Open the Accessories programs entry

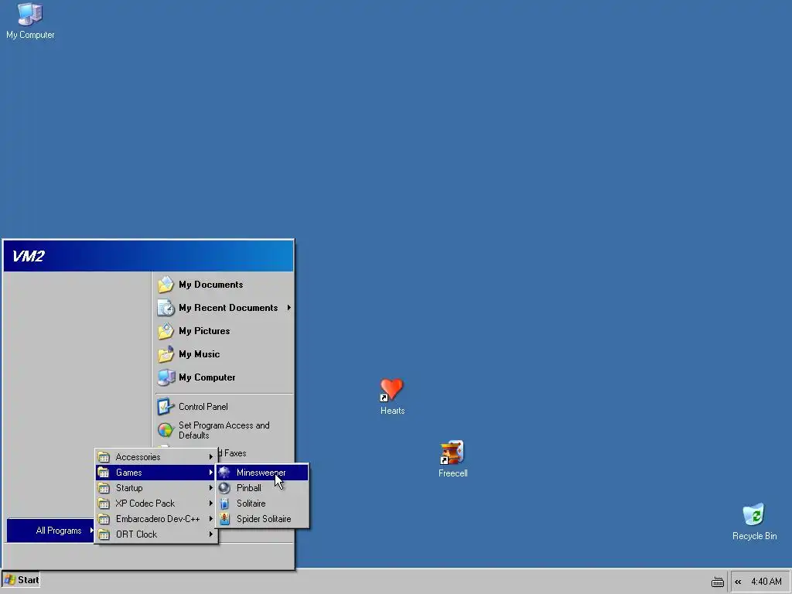coord(156,457)
